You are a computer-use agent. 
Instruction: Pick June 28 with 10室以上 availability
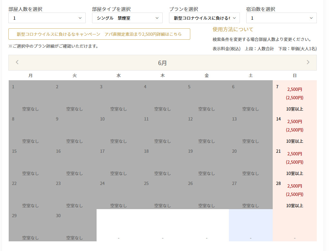point(294,193)
